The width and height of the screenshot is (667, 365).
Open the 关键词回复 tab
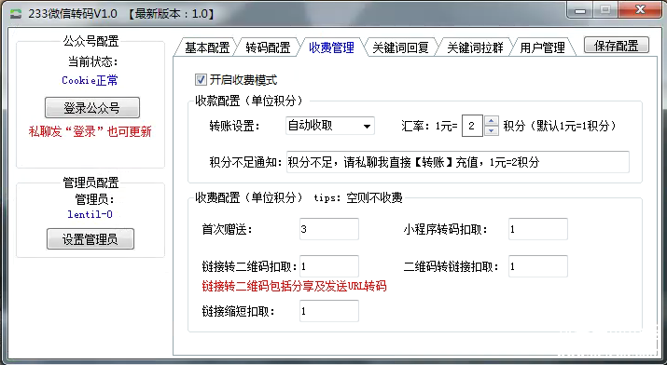[400, 47]
